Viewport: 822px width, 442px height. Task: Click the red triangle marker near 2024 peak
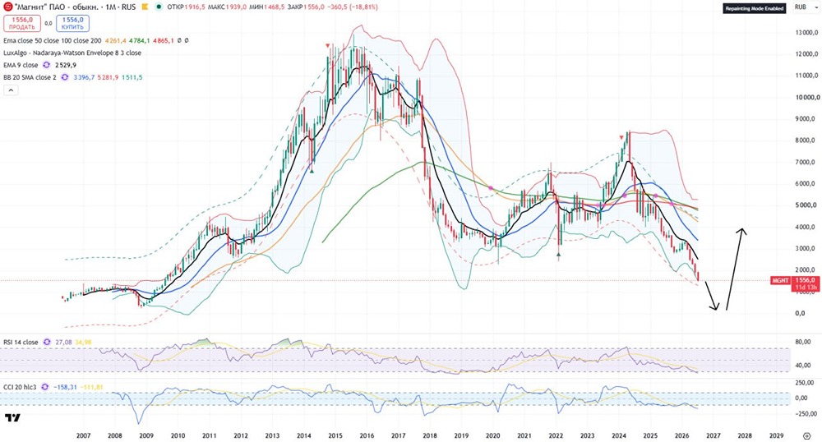(x=621, y=137)
